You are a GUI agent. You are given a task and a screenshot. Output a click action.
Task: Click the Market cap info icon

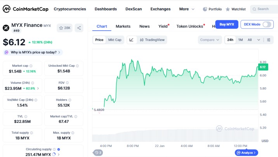(31, 66)
